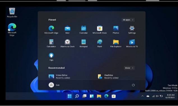Launch the Paint app
Screen dimensions: 178x106
pos(100,43)
